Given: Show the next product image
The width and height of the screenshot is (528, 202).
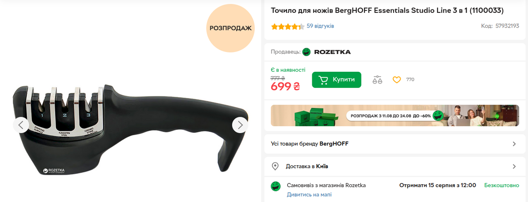Looking at the screenshot, I should pyautogui.click(x=240, y=125).
